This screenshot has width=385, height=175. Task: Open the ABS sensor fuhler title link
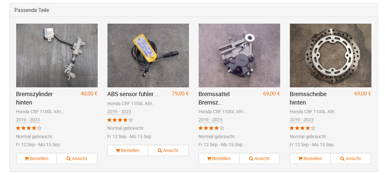point(133,94)
